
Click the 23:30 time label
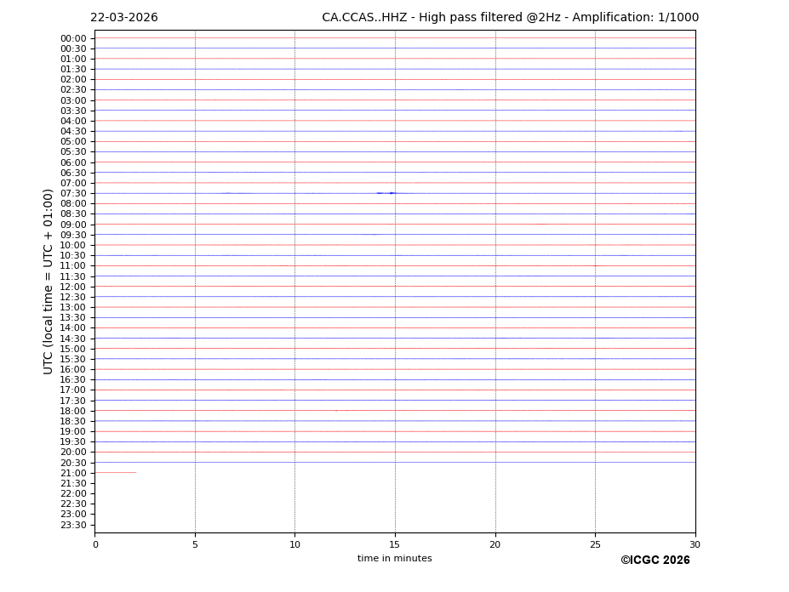click(73, 525)
